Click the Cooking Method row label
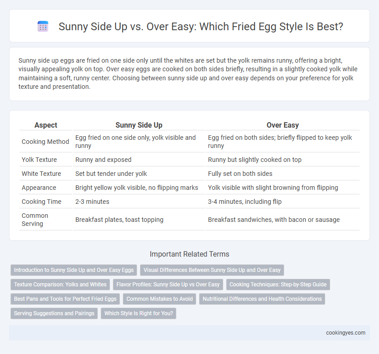Viewport: 379px width, 354px height. point(46,142)
